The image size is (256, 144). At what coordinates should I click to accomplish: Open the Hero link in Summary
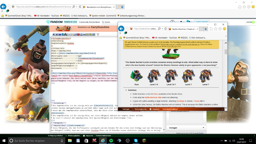pyautogui.click(x=156, y=94)
